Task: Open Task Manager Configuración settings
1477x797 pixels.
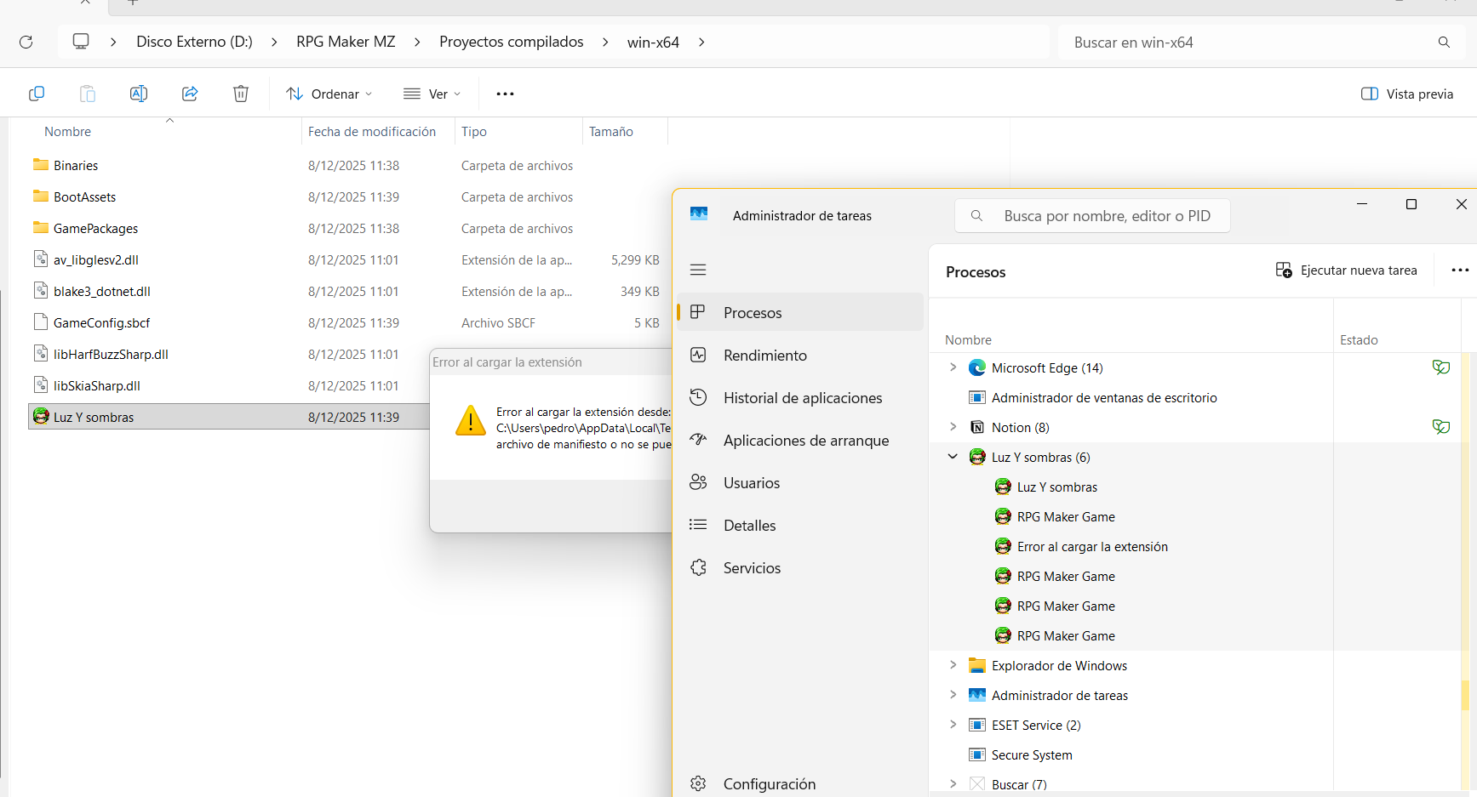Action: [800, 783]
